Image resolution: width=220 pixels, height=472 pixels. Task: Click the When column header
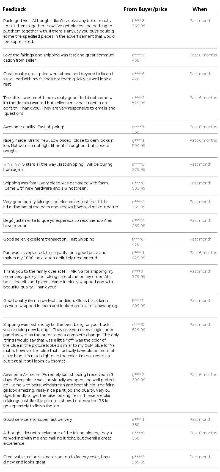tap(200, 9)
